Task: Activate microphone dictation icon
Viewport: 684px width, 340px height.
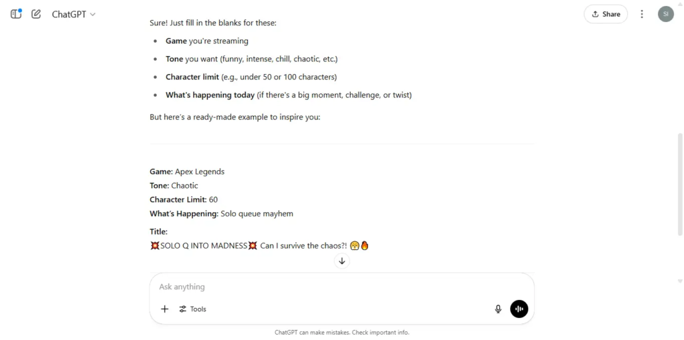Action: 498,309
